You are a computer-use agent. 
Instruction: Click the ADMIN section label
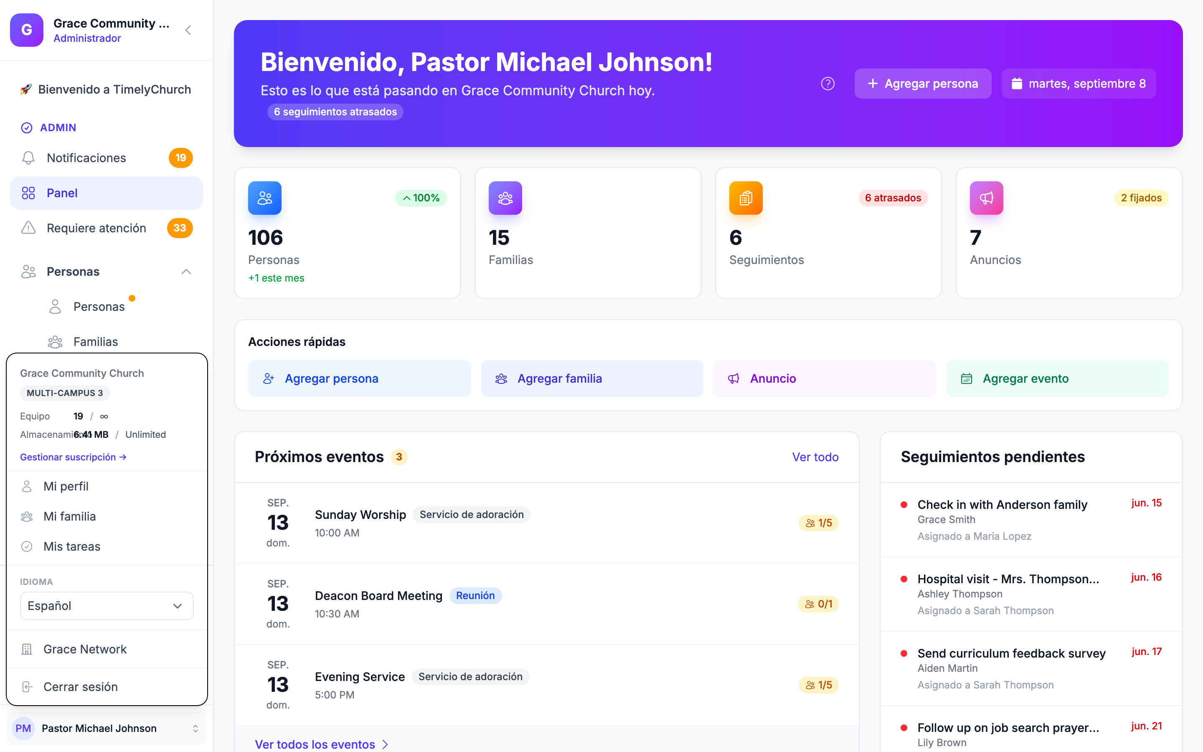pyautogui.click(x=58, y=128)
